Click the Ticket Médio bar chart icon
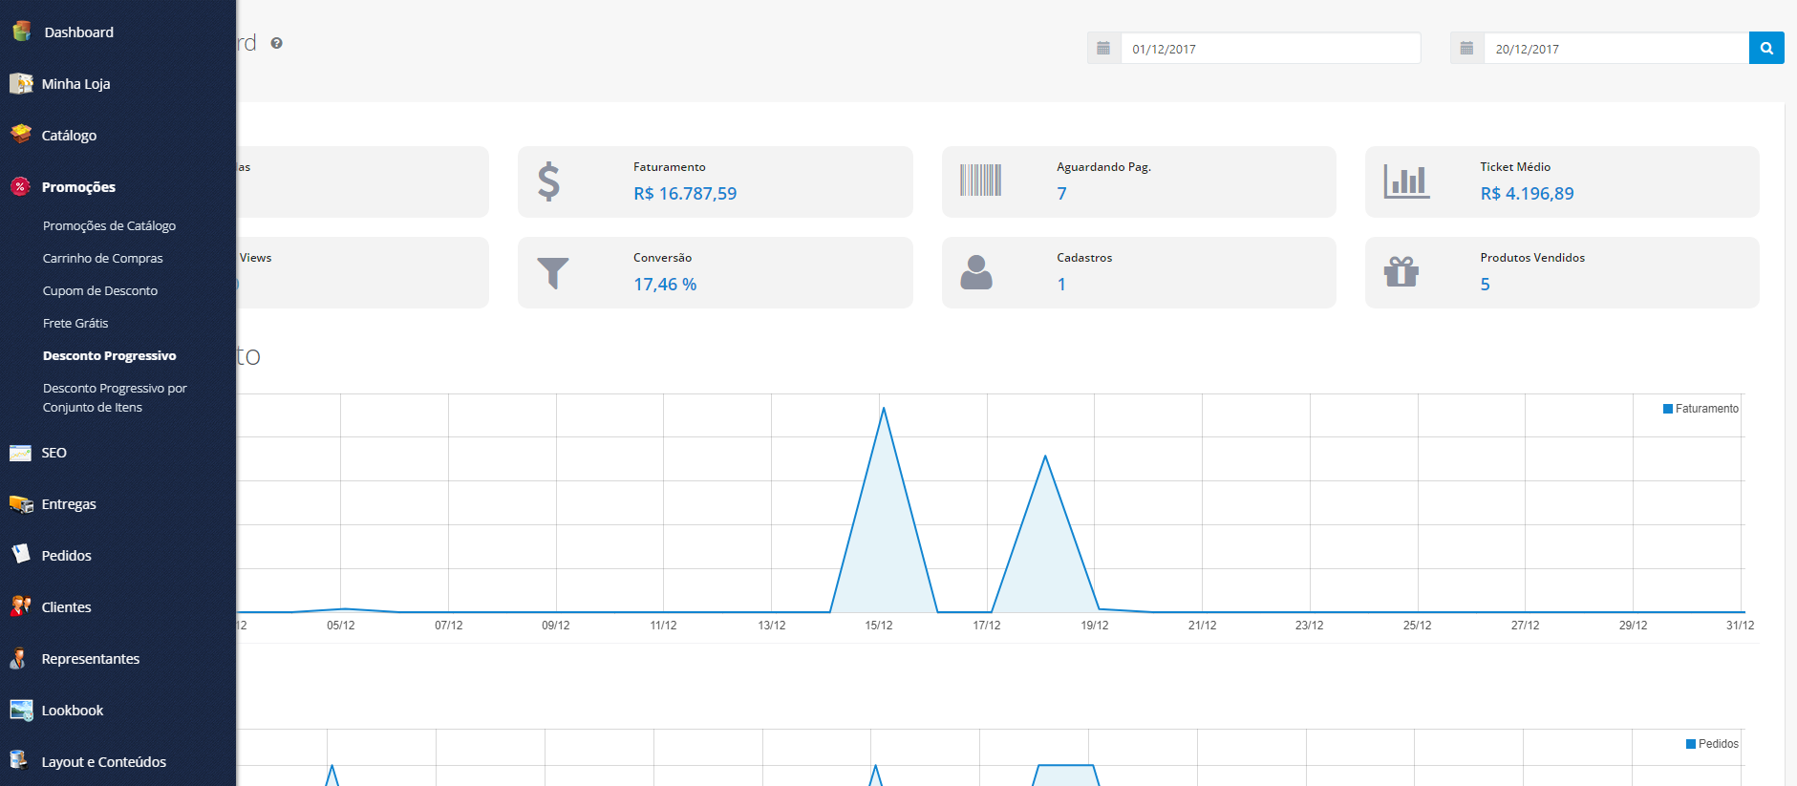The image size is (1797, 786). point(1406,181)
